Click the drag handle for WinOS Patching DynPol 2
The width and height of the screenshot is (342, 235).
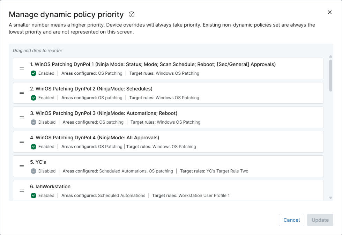21,93
